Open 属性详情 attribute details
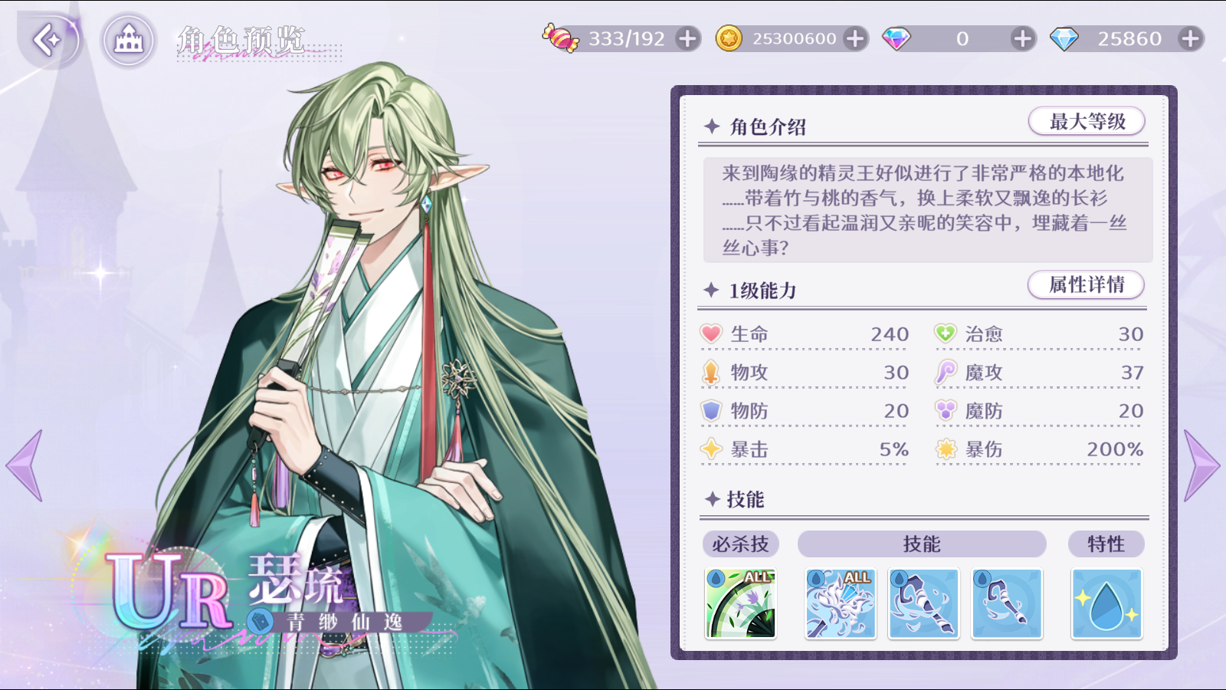1226x690 pixels. (x=1087, y=284)
